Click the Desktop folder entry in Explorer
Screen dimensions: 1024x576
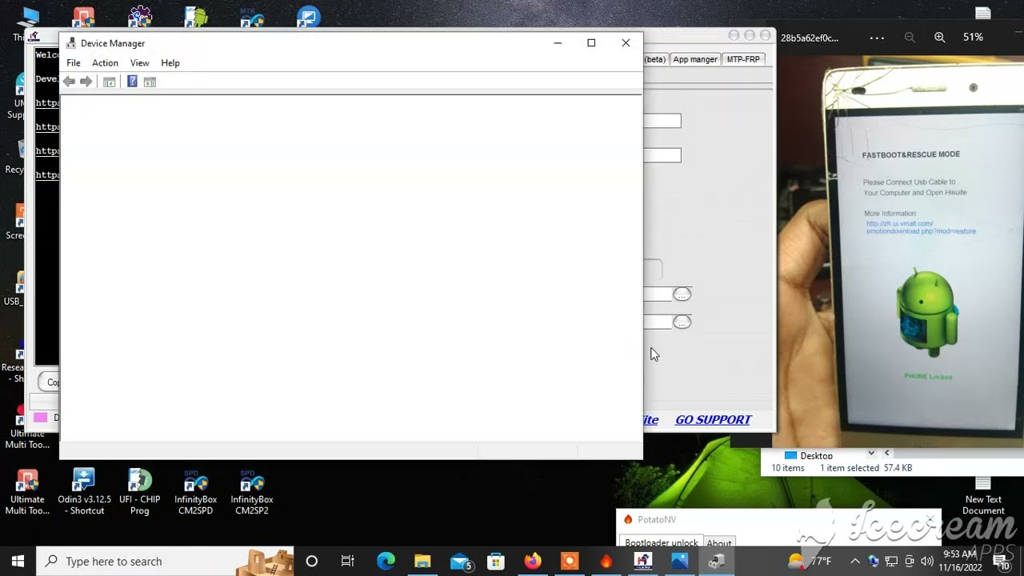click(809, 455)
